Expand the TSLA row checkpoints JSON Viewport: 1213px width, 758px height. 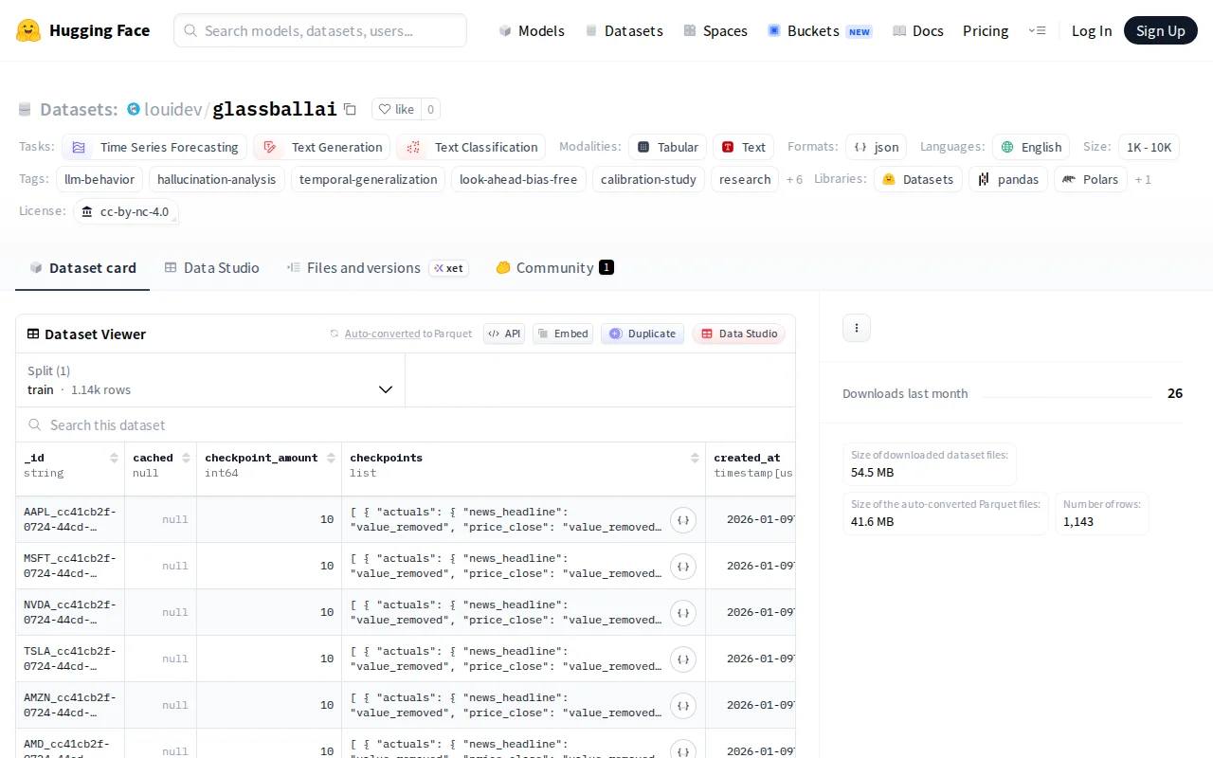pos(683,659)
